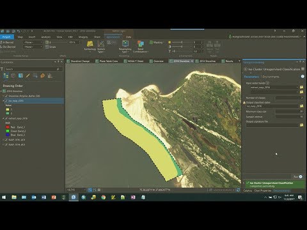
Task: Browse folder for input raster bands
Action: click(x=302, y=88)
